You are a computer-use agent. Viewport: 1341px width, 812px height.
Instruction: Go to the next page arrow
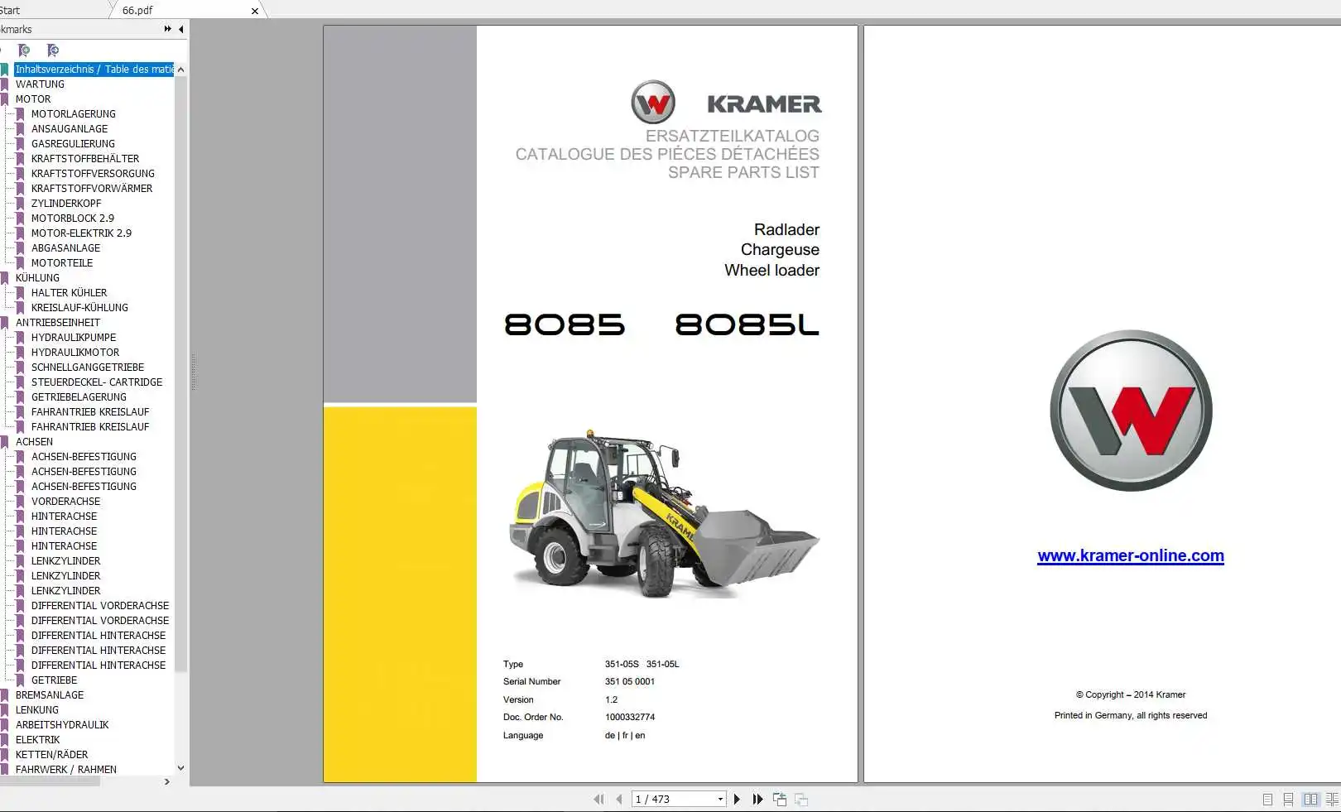point(737,799)
